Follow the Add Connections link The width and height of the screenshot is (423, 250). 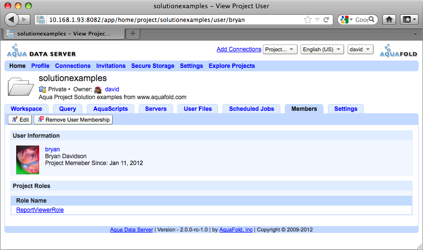[239, 49]
